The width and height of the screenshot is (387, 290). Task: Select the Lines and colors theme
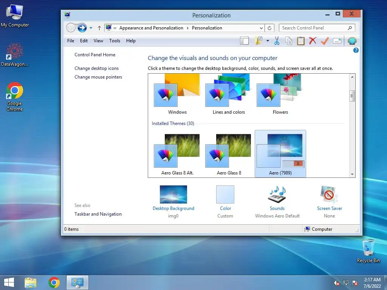click(229, 95)
